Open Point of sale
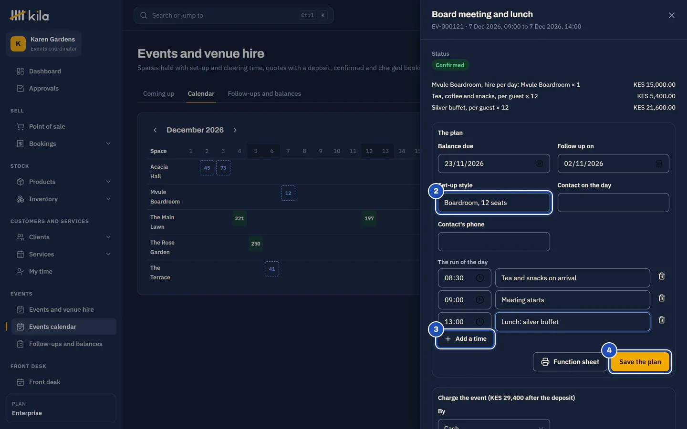Screen dimensions: 687x429 click(63, 127)
